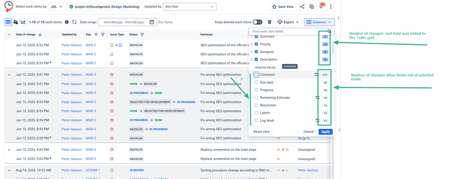Click the columns panel scrollbar thumb

tap(333, 49)
